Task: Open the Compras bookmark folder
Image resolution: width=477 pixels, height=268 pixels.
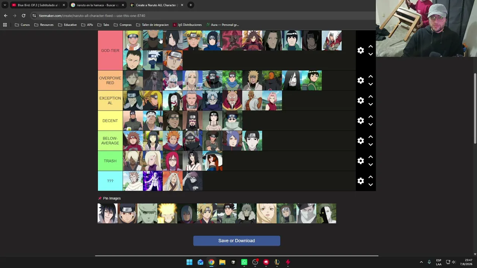Action: pyautogui.click(x=123, y=25)
